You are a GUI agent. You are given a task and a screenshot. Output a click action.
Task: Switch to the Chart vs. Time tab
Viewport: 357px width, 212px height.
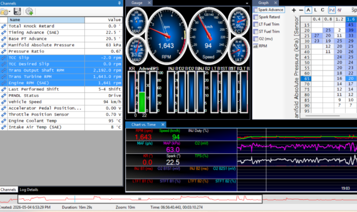pos(143,125)
